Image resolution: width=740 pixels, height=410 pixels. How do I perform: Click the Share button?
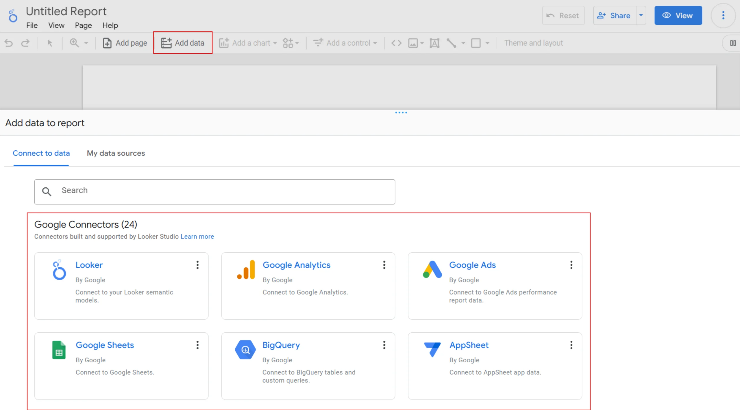pyautogui.click(x=614, y=16)
